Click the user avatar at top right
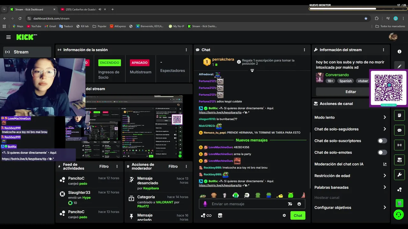Image resolution: width=408 pixels, height=229 pixels. [393, 37]
